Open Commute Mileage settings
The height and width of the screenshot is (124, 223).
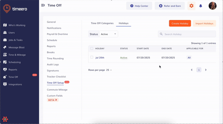click(57, 90)
